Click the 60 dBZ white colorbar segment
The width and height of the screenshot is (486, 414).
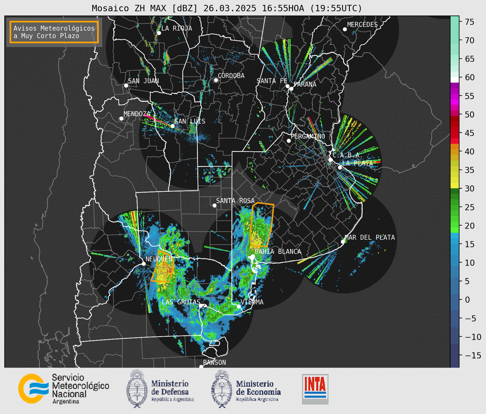(454, 80)
